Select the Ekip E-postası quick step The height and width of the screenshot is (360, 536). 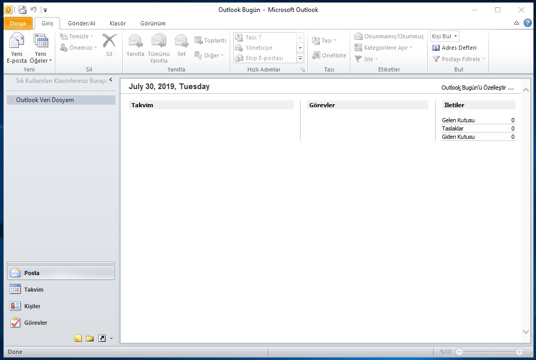[265, 58]
